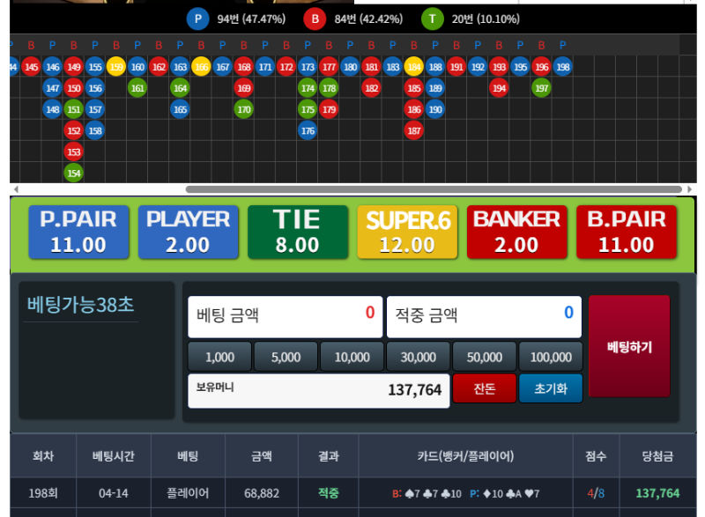Select the BANKER 2.00 betting option
Screen dimensions: 705x517
[x=516, y=232]
